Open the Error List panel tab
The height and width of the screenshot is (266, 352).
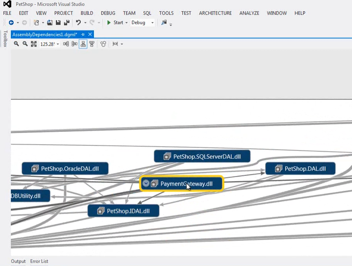click(x=39, y=261)
